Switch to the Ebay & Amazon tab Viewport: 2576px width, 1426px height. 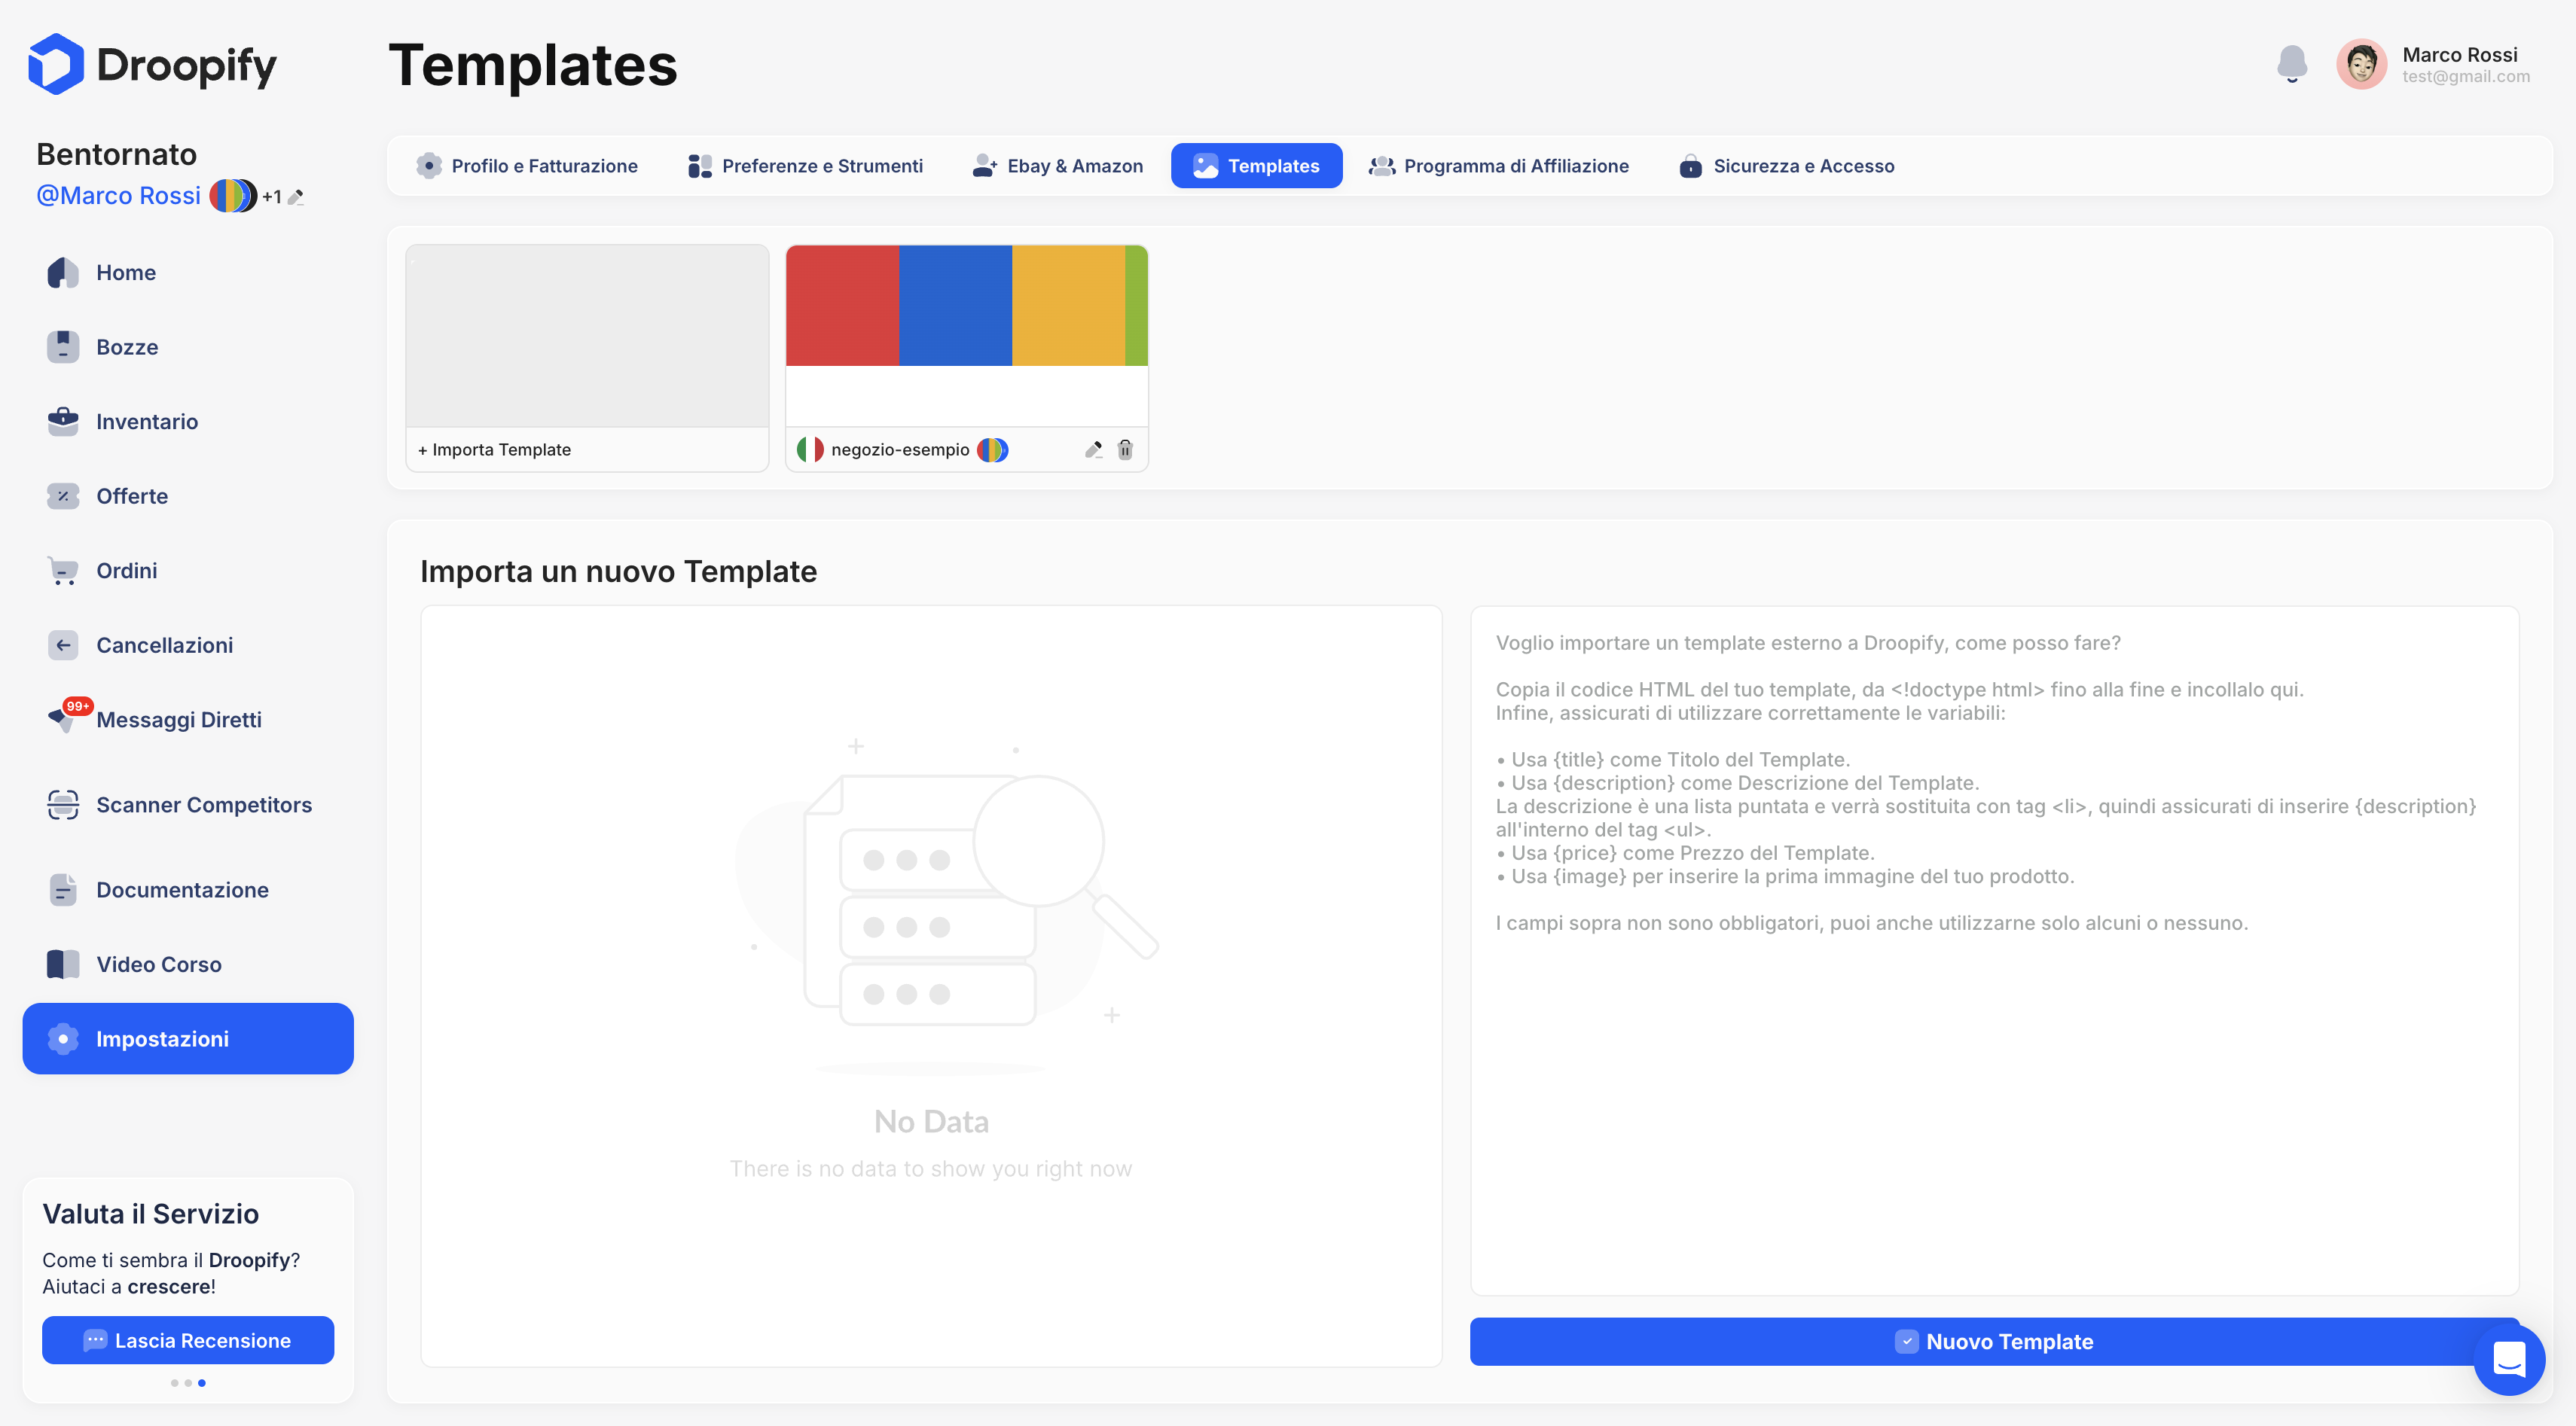pyautogui.click(x=1057, y=165)
